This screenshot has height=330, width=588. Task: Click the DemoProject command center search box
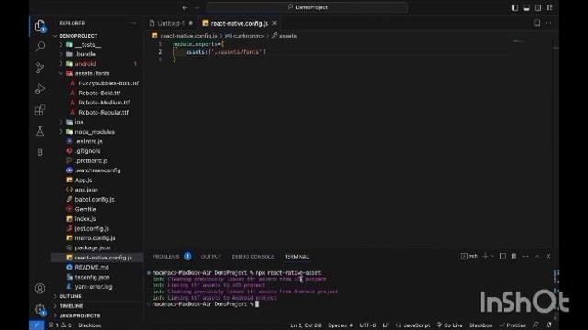(307, 7)
